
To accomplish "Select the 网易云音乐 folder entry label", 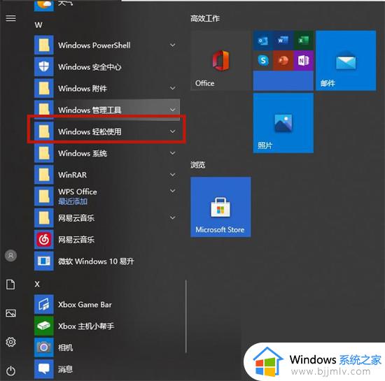I will coord(76,218).
